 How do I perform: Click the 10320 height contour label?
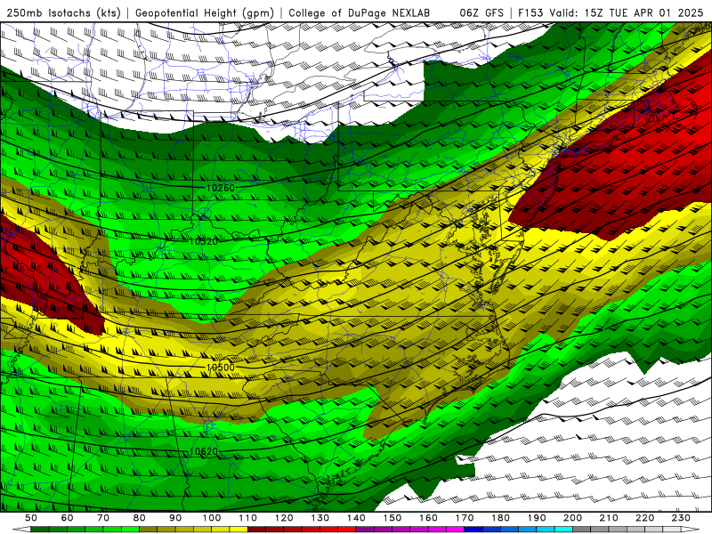204,241
